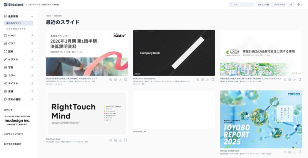Expand the グラフ sidebar section
The image size is (308, 158).
coord(18,43)
